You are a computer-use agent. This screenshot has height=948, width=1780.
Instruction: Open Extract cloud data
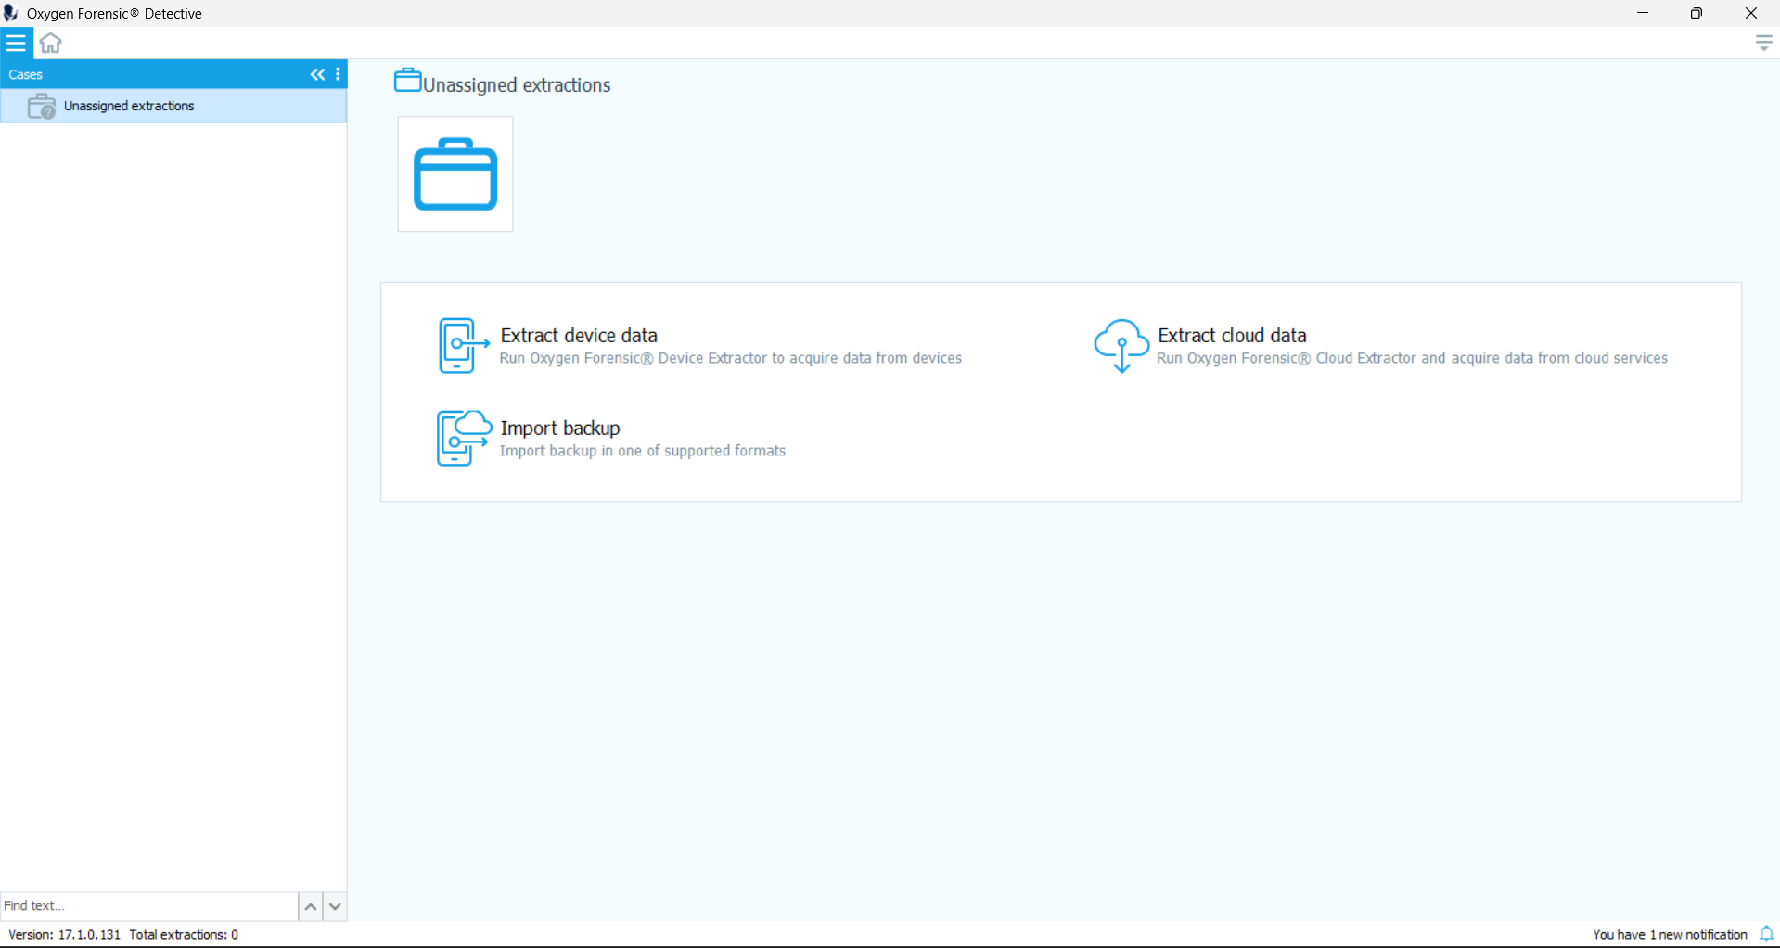pyautogui.click(x=1232, y=335)
